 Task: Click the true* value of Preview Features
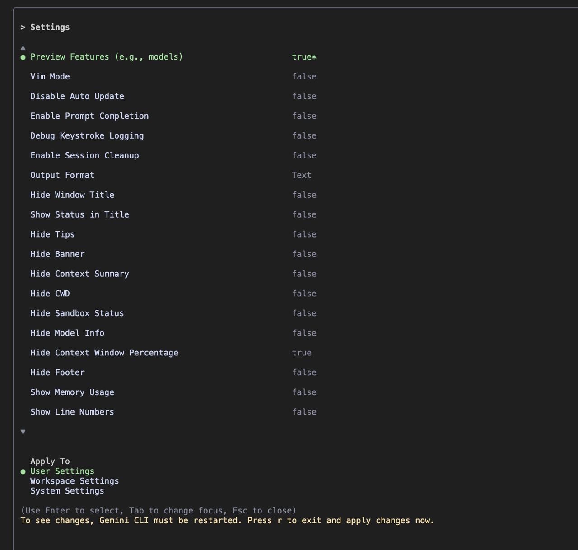click(x=304, y=57)
